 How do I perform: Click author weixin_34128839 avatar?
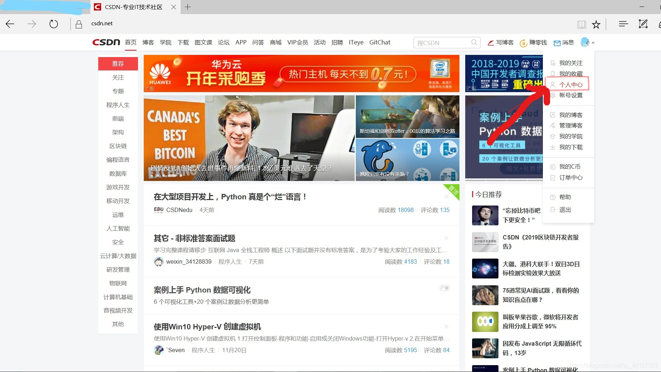(159, 262)
